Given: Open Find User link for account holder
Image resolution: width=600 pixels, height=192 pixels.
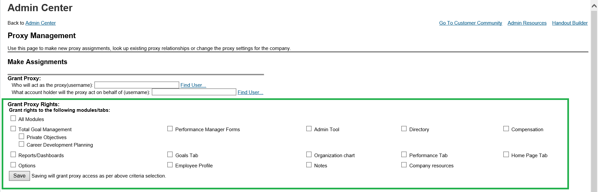Looking at the screenshot, I should (250, 92).
